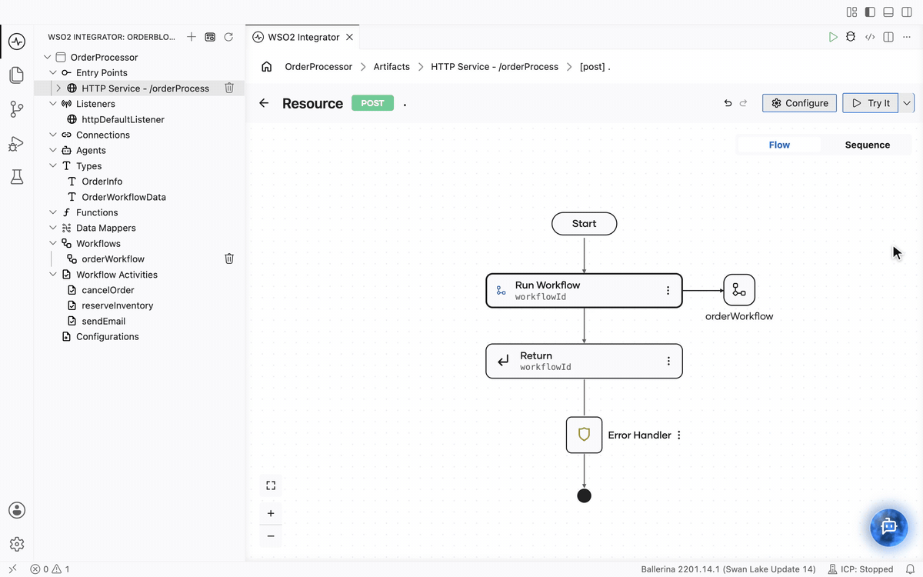Open the OrderInfo type

pos(102,182)
